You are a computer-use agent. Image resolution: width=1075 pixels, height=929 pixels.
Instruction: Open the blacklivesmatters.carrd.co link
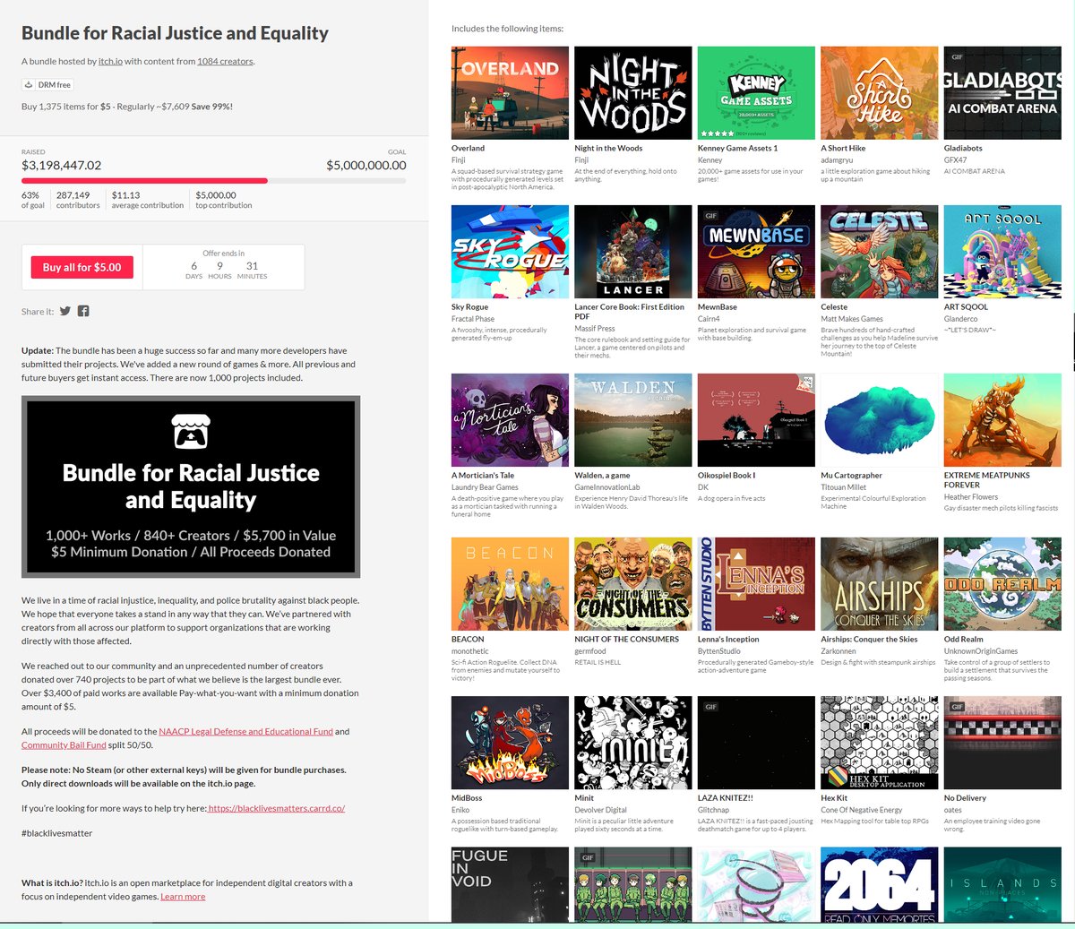pyautogui.click(x=277, y=808)
